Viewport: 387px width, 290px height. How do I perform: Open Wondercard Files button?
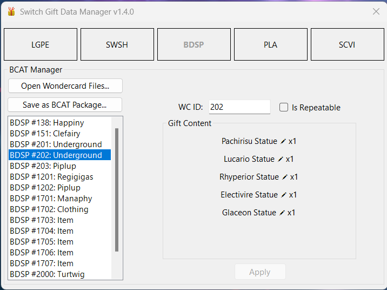click(x=65, y=86)
